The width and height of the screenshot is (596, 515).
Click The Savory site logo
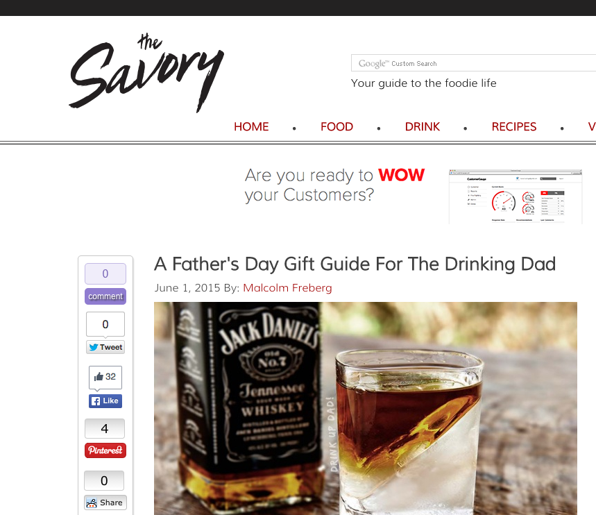click(x=146, y=73)
